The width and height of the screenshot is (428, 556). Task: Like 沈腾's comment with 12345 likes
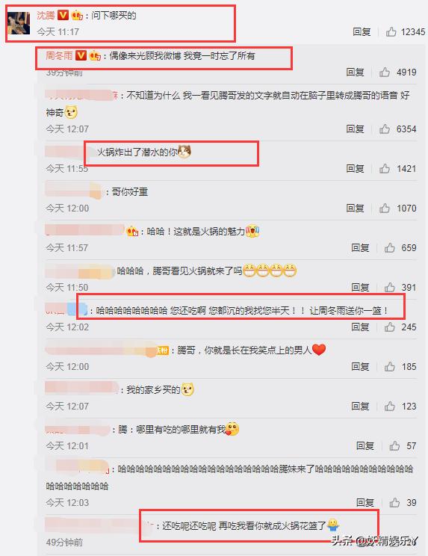391,32
